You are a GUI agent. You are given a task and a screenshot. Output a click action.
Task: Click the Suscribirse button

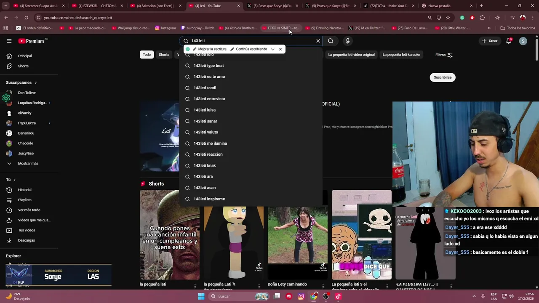tap(443, 77)
